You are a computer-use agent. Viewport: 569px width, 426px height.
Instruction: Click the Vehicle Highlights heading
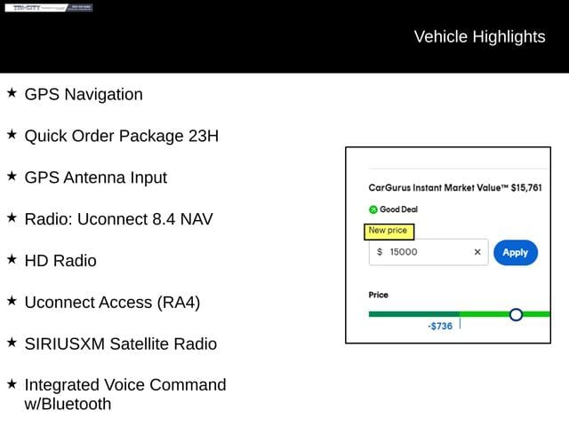479,36
